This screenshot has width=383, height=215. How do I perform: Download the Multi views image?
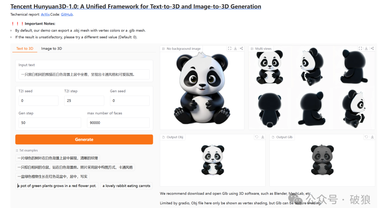click(x=366, y=48)
